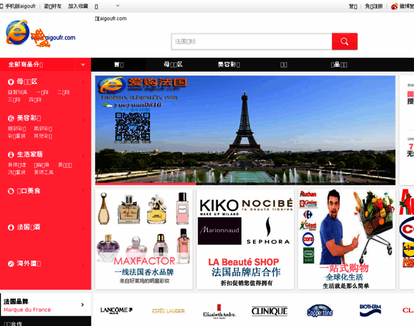Image resolution: width=414 pixels, height=326 pixels.
Task: Open the Eiffel Tower banner image
Action: tap(245, 130)
